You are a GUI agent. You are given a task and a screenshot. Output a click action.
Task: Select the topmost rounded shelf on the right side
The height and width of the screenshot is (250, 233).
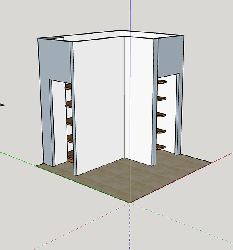coord(162,82)
